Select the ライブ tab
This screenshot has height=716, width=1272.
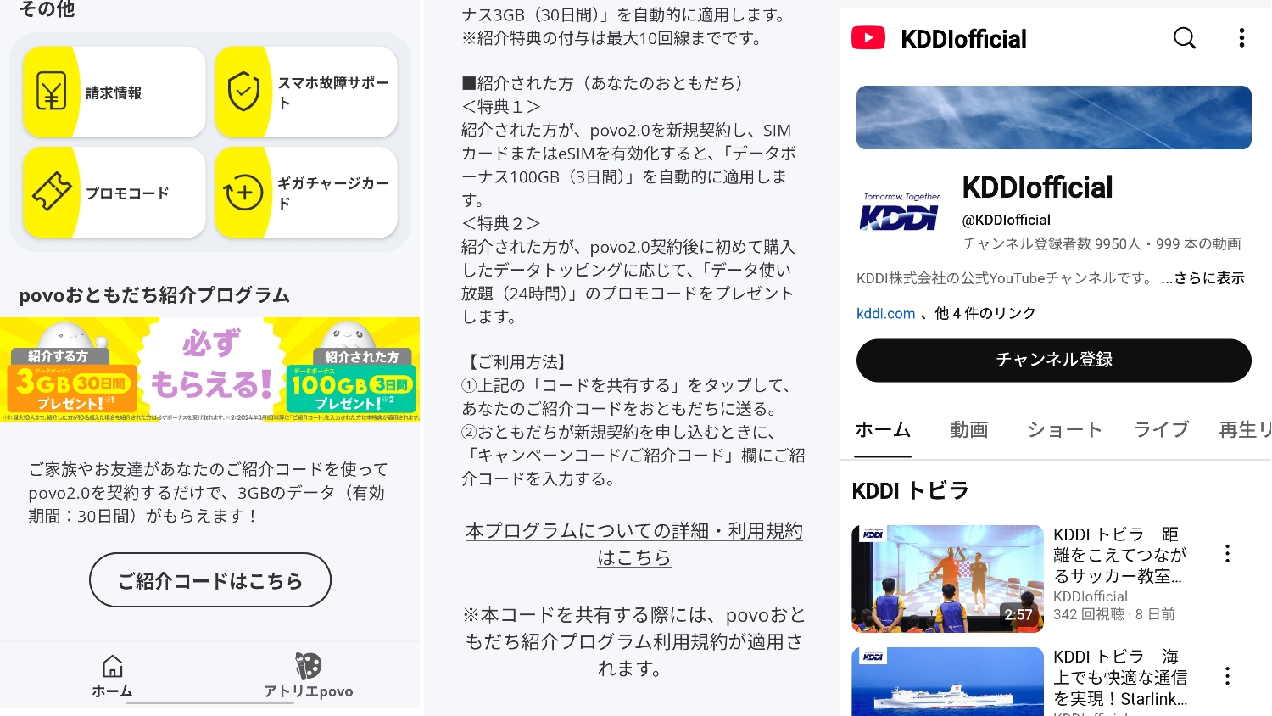point(1161,430)
